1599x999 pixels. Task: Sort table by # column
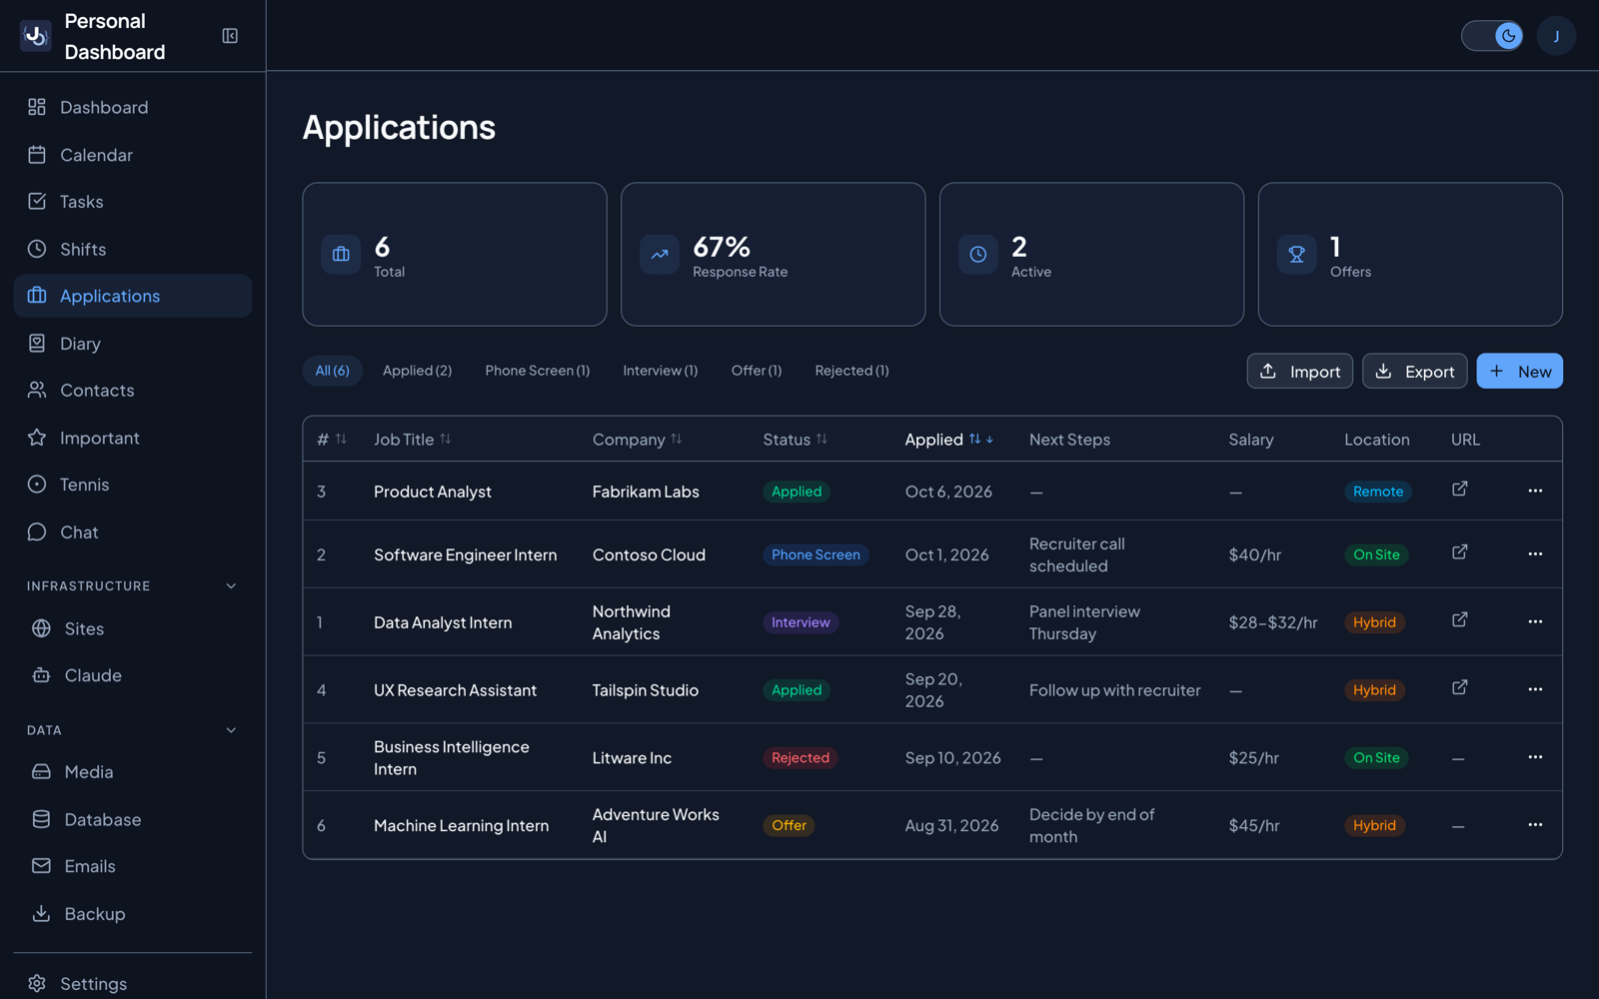coord(332,440)
